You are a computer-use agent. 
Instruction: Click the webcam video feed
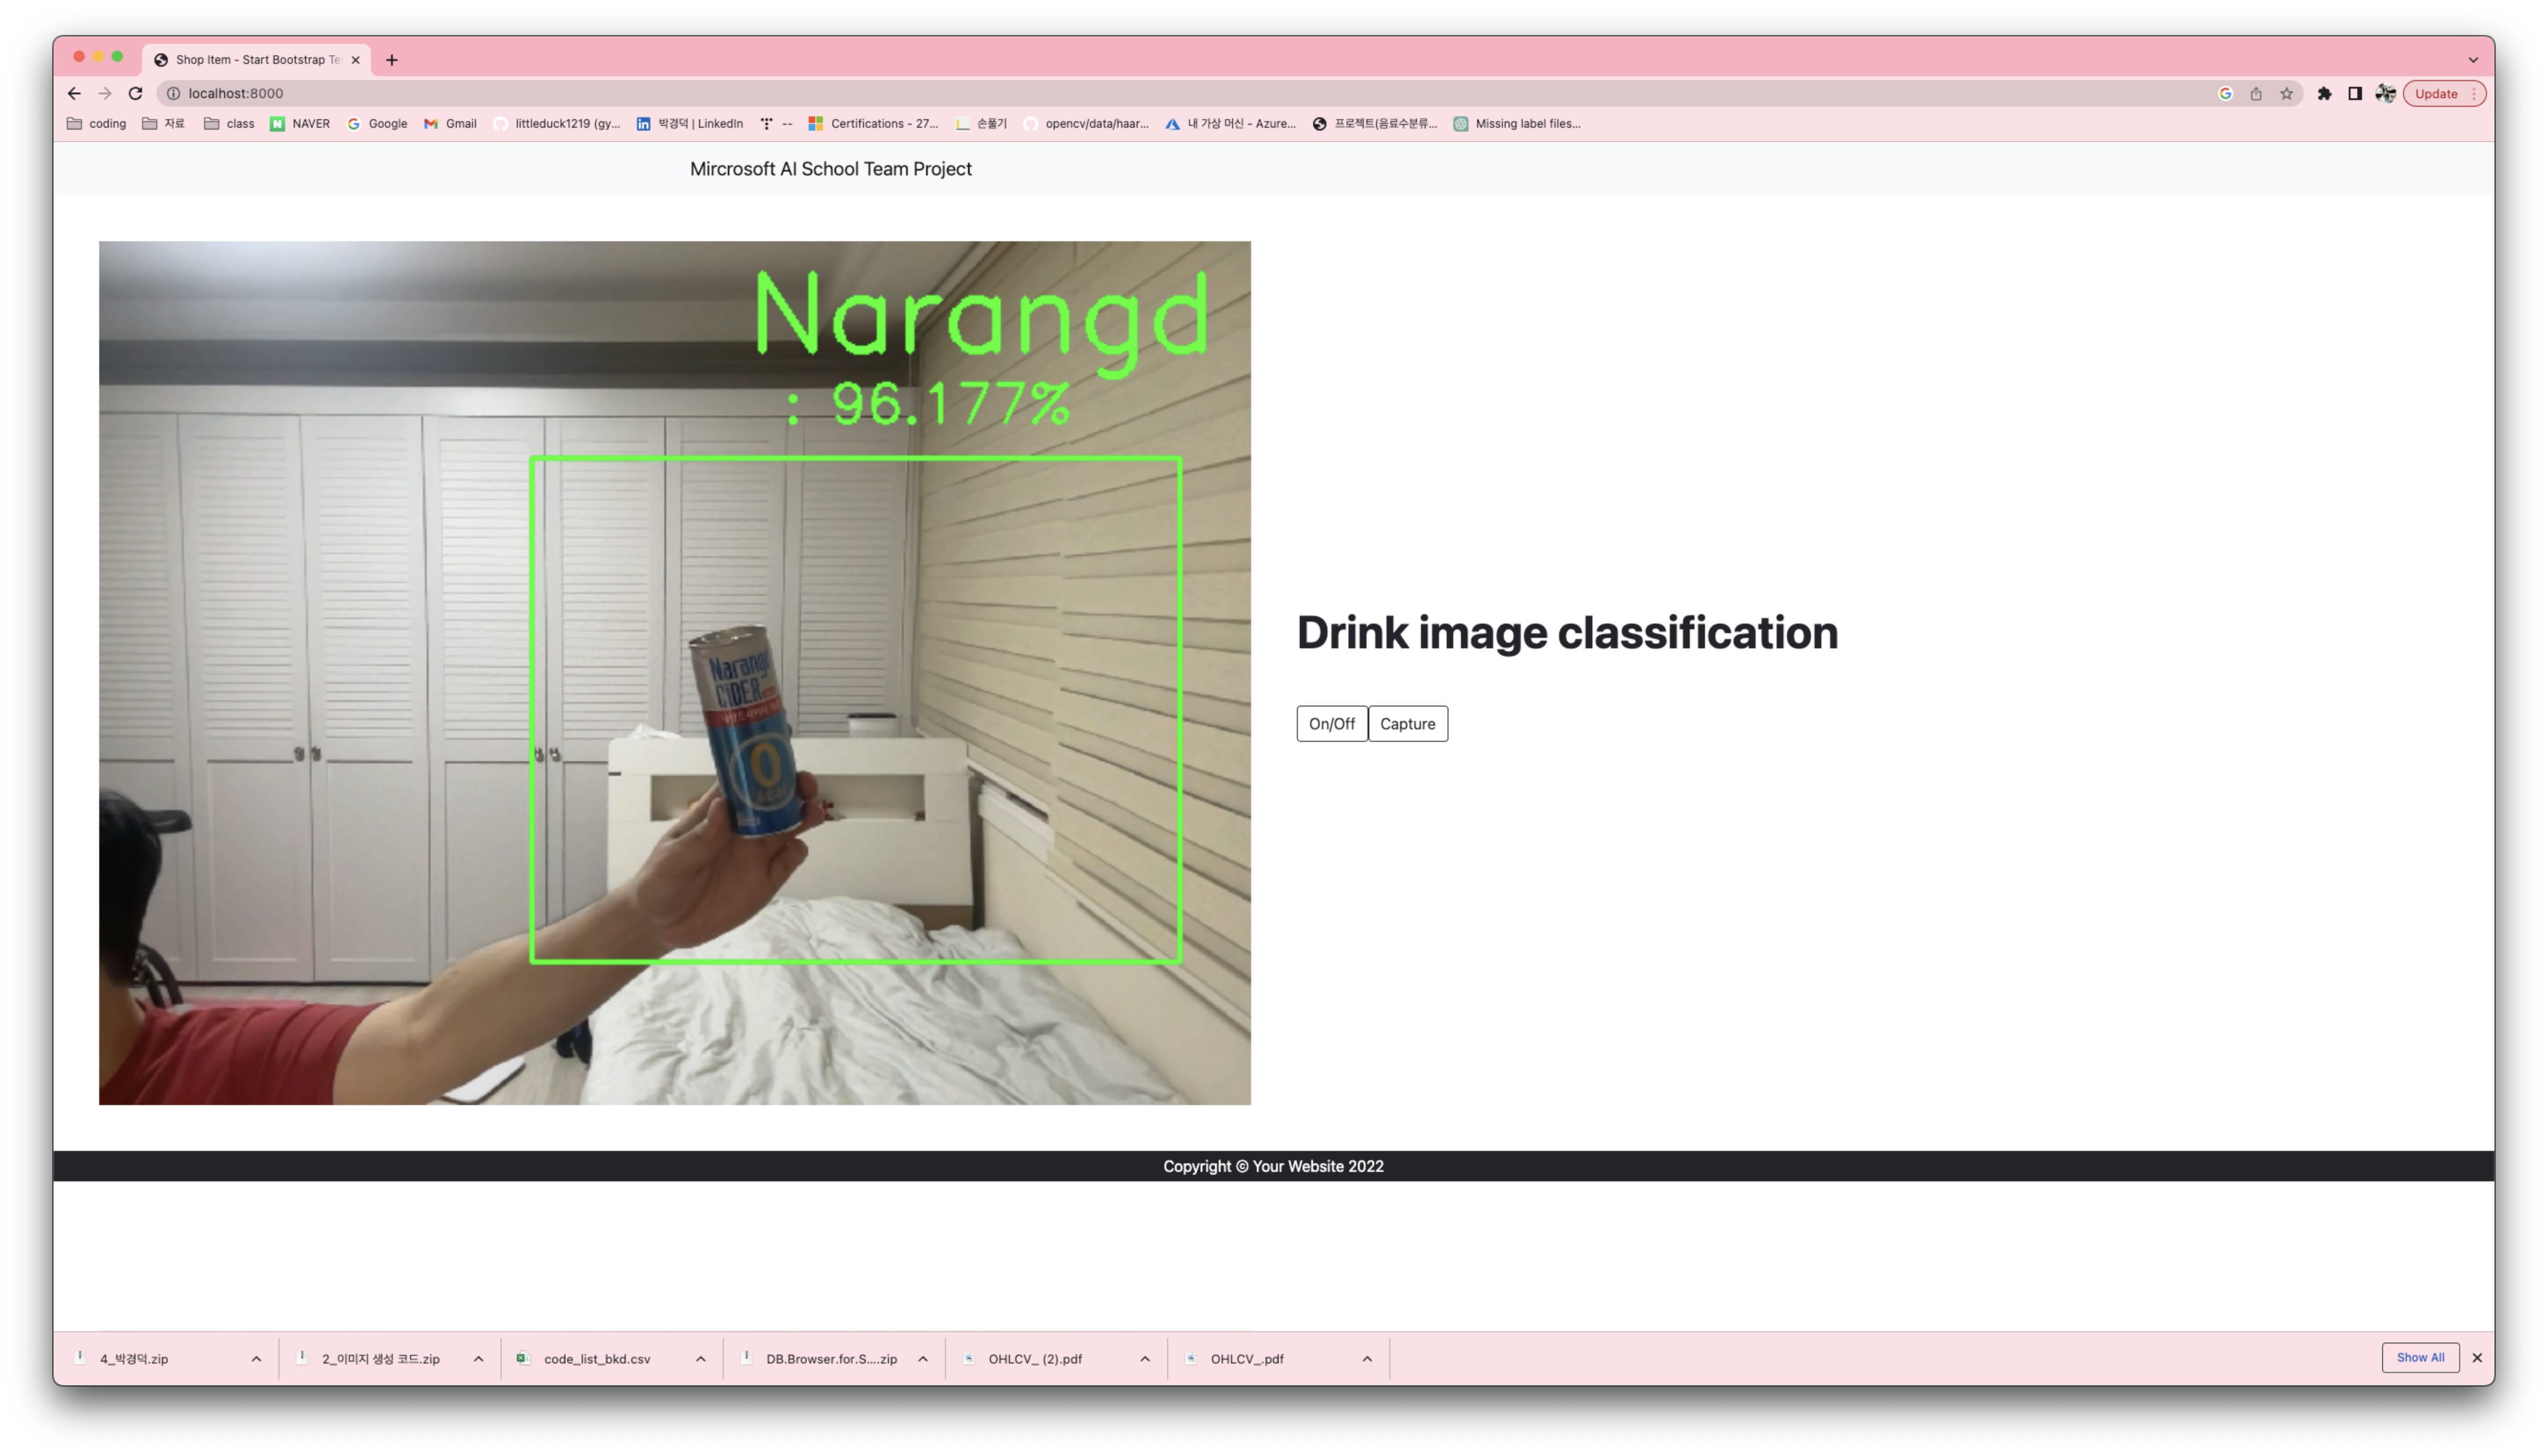(x=674, y=672)
